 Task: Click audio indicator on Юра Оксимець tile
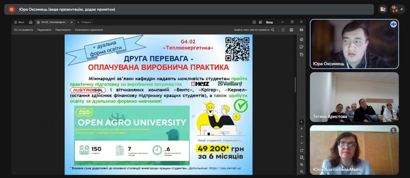(x=393, y=24)
